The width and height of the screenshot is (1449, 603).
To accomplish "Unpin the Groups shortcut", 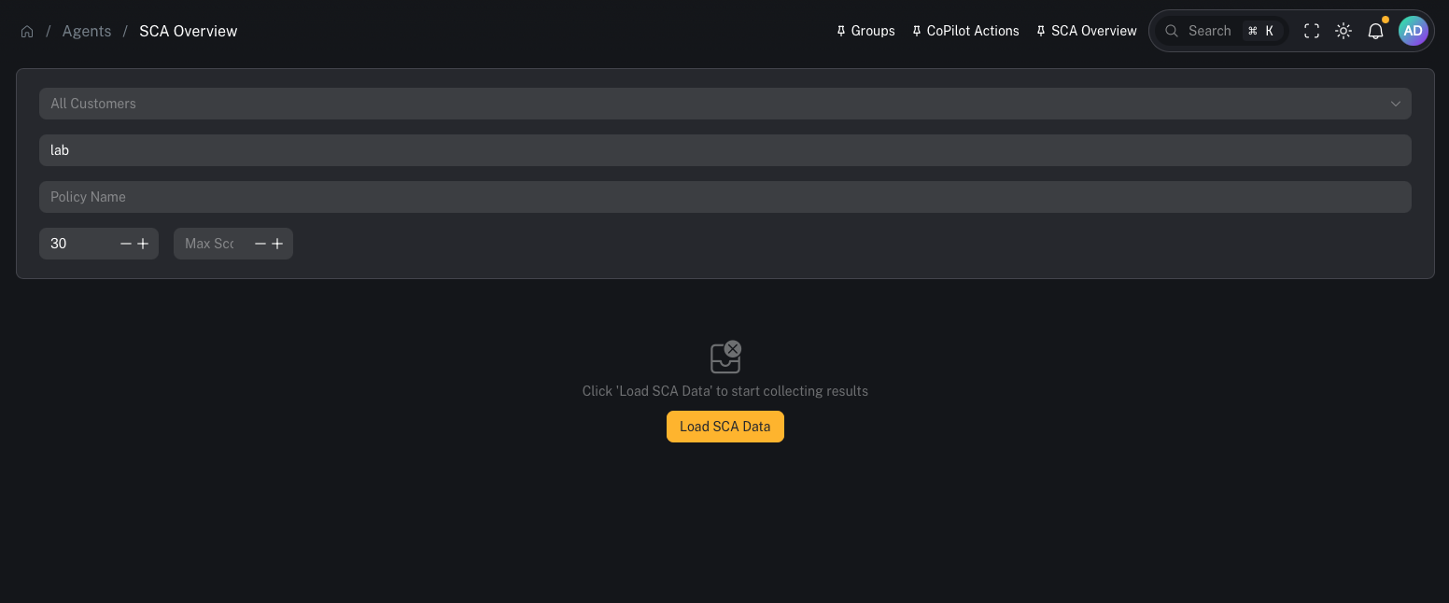I will [839, 31].
